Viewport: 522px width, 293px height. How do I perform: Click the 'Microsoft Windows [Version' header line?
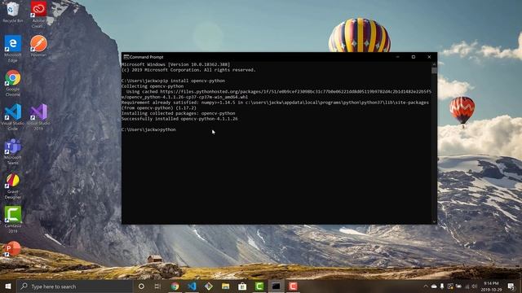176,64
